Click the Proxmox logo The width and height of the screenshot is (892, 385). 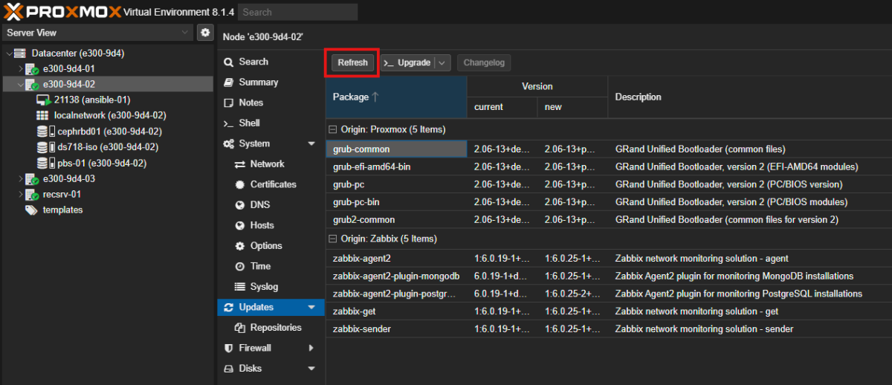(x=61, y=12)
